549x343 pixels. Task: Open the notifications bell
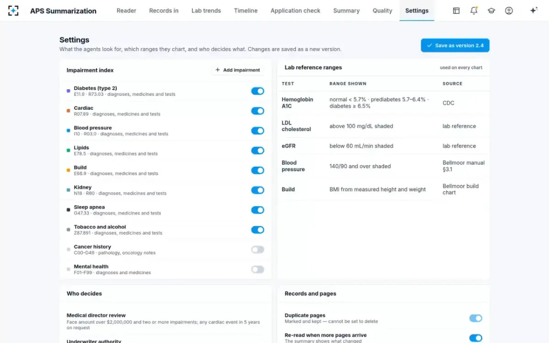(x=474, y=11)
